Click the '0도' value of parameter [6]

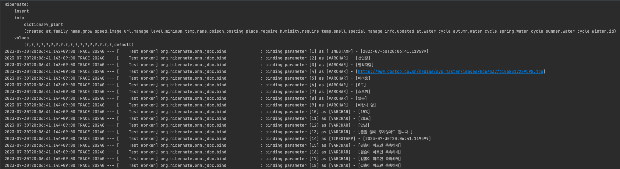pos(361,85)
